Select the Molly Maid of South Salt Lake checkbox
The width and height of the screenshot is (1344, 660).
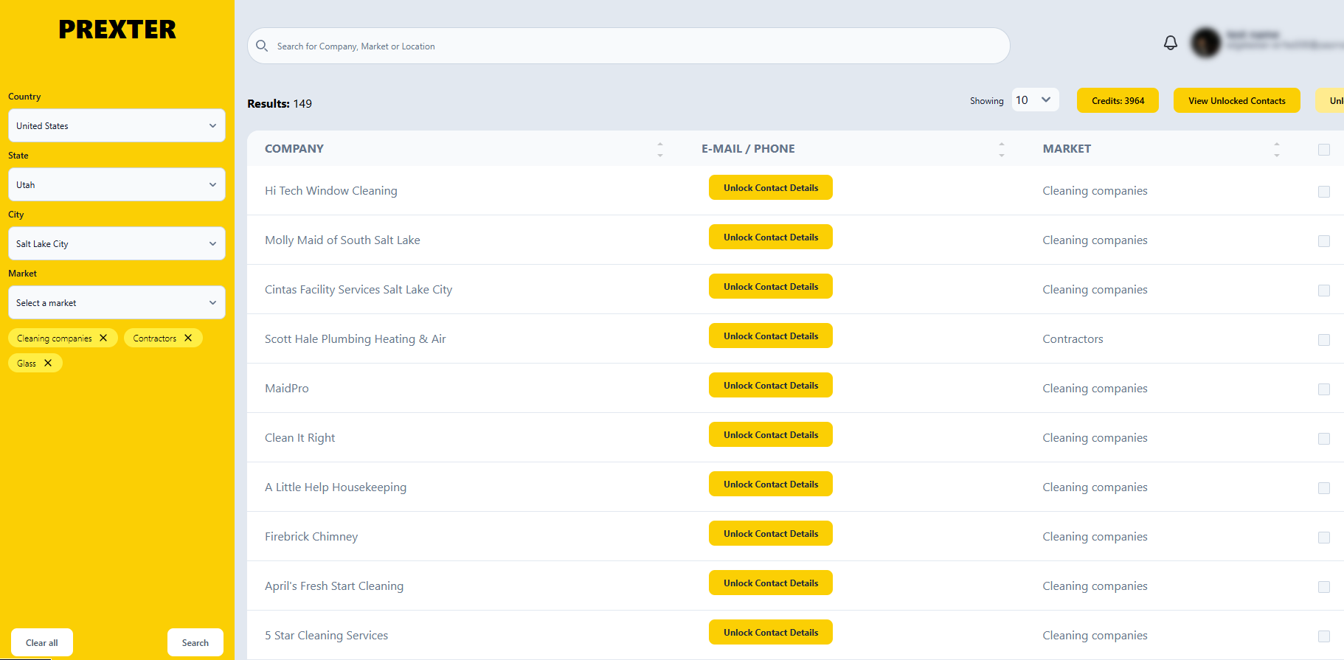(x=1324, y=241)
